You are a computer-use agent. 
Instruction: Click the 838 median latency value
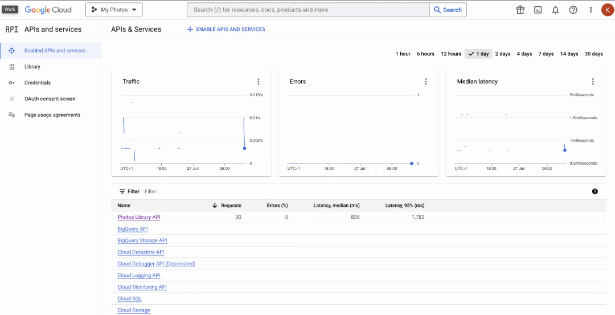(x=355, y=217)
